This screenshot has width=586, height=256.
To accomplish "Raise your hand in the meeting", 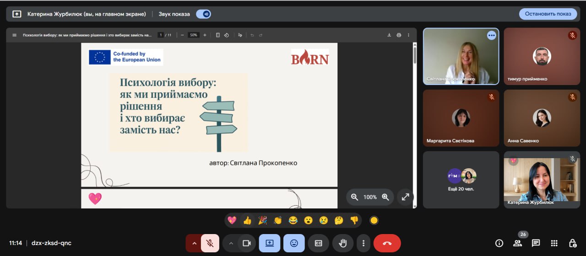I will [342, 243].
